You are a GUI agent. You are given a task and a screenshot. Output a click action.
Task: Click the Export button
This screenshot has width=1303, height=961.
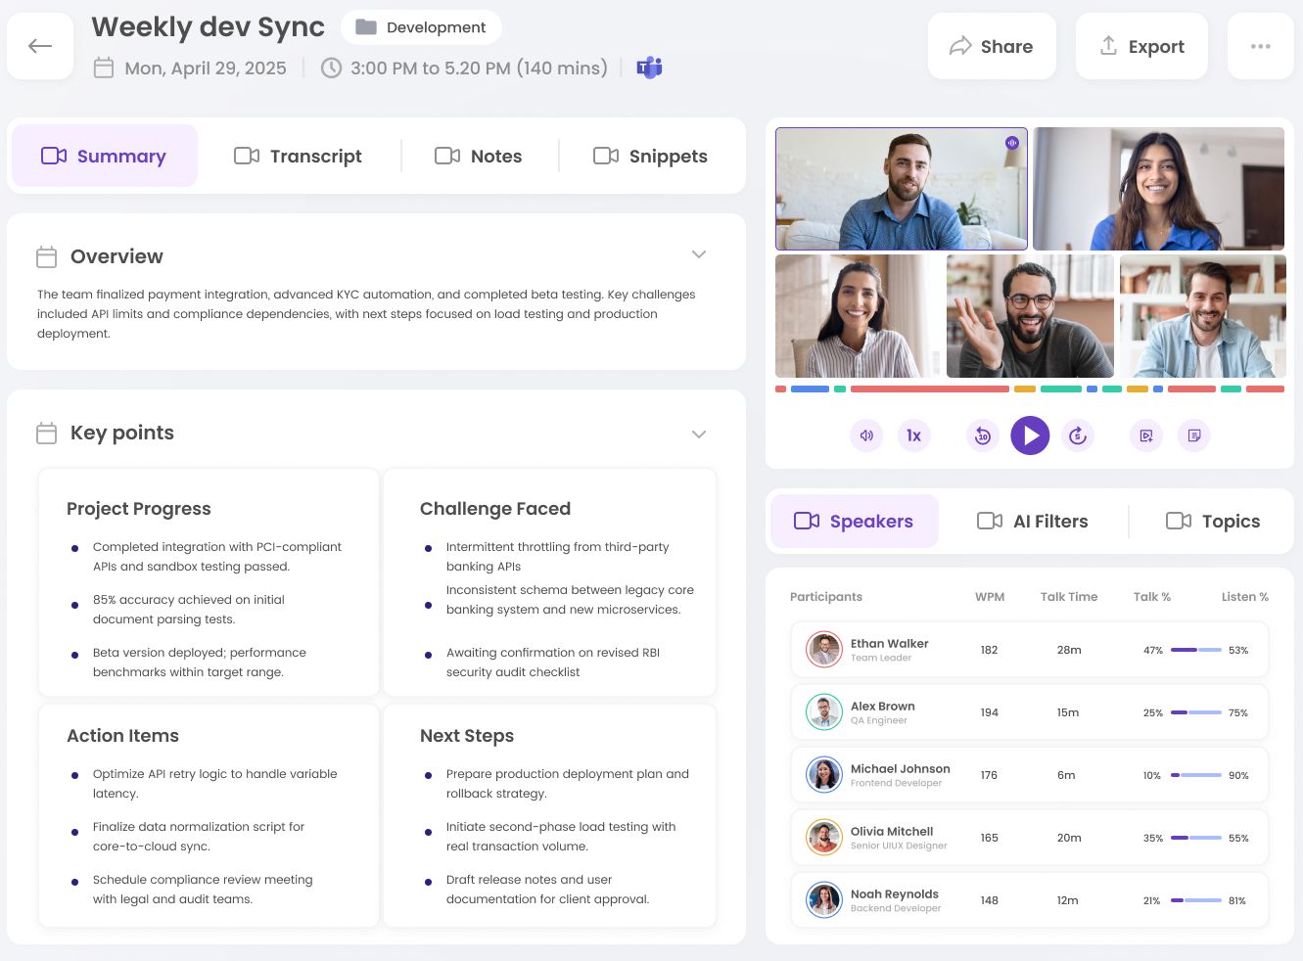point(1141,46)
